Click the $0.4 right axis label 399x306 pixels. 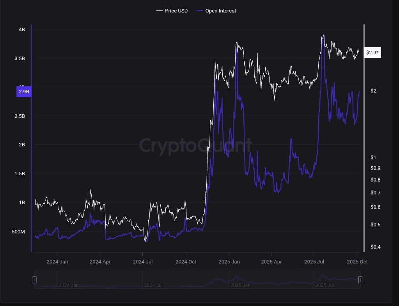click(x=375, y=247)
